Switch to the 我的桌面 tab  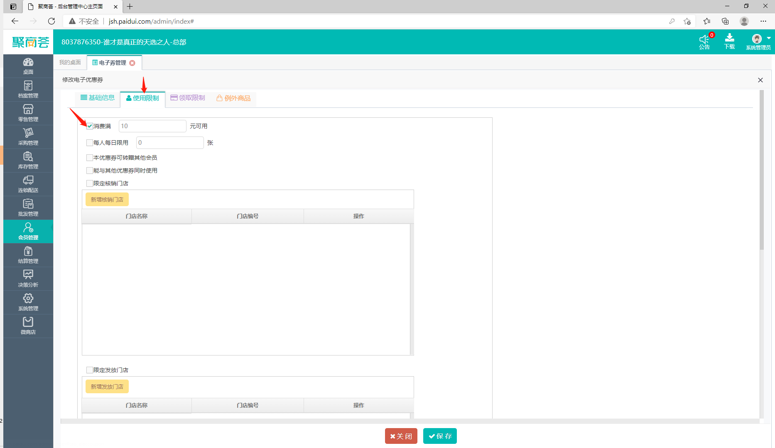coord(70,62)
